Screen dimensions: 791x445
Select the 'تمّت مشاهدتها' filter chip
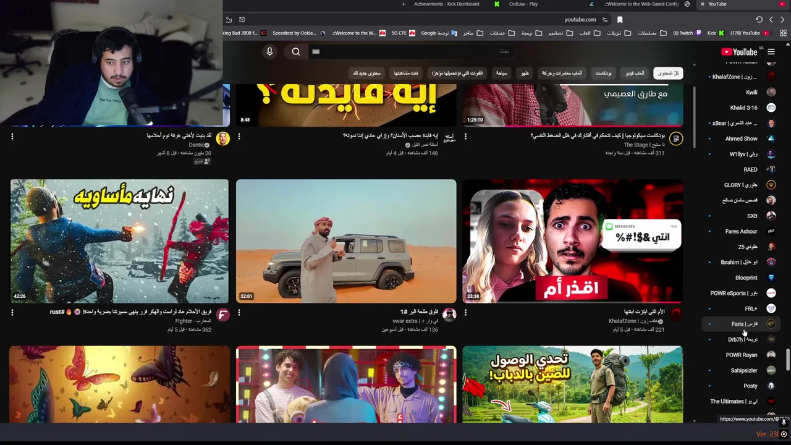click(406, 73)
